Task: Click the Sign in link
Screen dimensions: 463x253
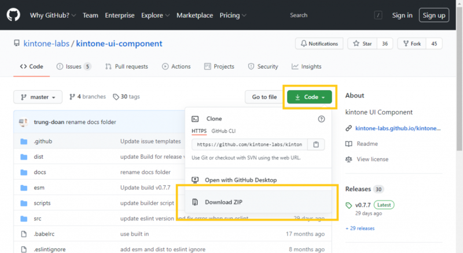Action: pyautogui.click(x=402, y=16)
